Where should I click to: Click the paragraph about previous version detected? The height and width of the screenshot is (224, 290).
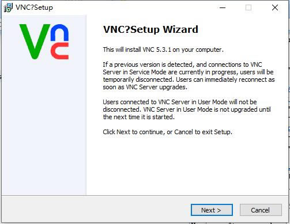(x=189, y=76)
